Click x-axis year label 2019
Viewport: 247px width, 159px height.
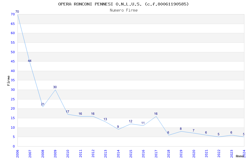[x=181, y=154]
